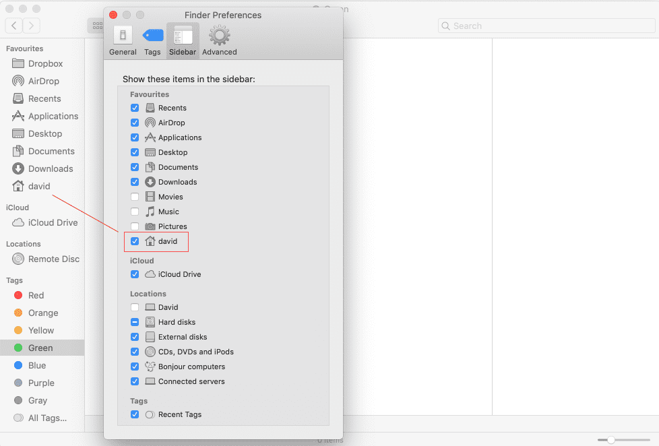This screenshot has height=446, width=659.
Task: Open iCloud Drive from the sidebar
Action: tap(45, 222)
